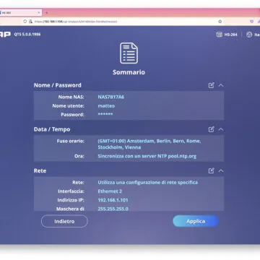Open the language globe icon
The height and width of the screenshot is (260, 260).
[249, 35]
